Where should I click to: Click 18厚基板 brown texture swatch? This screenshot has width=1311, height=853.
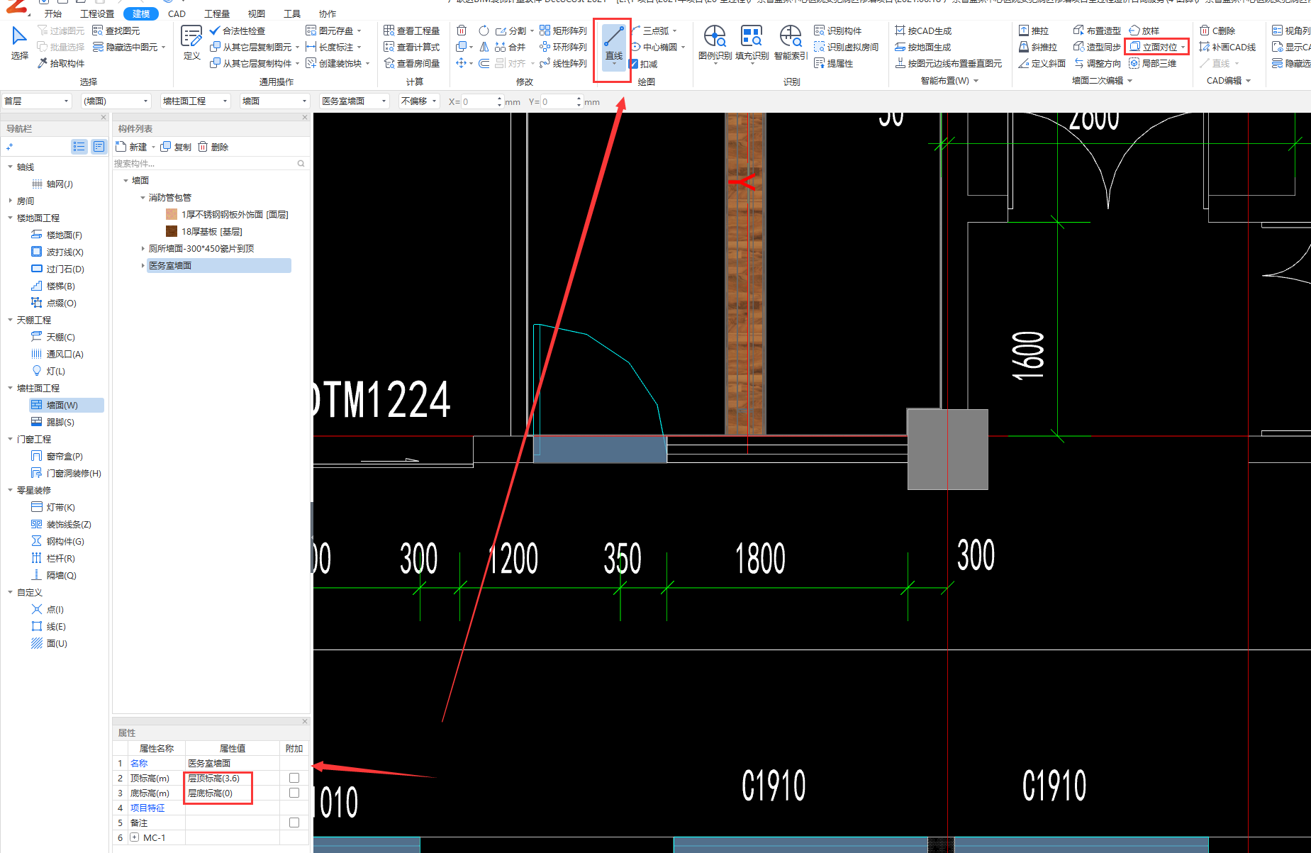point(171,231)
